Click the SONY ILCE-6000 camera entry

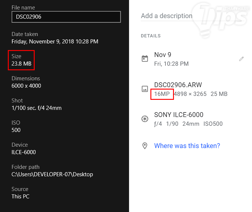[x=179, y=115]
